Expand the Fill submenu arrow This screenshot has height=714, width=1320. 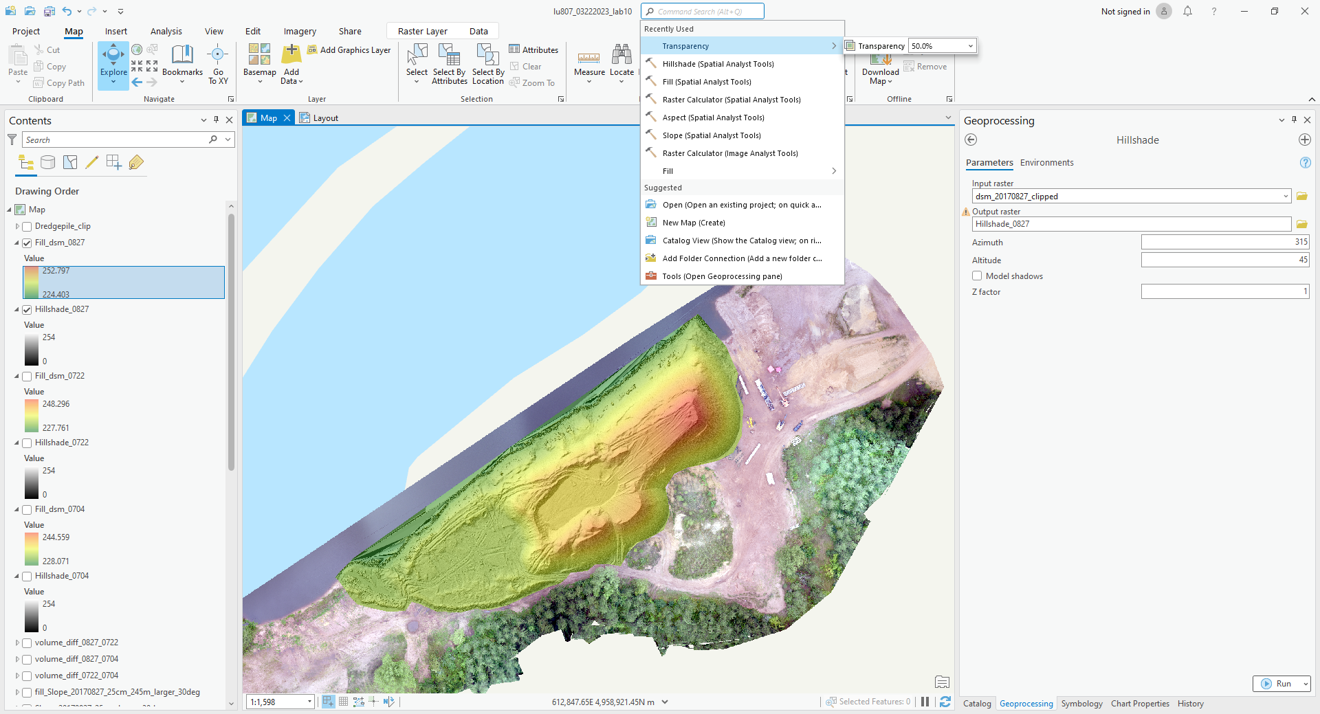click(834, 171)
